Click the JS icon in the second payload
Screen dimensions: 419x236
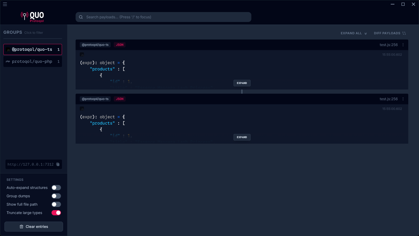82,109
